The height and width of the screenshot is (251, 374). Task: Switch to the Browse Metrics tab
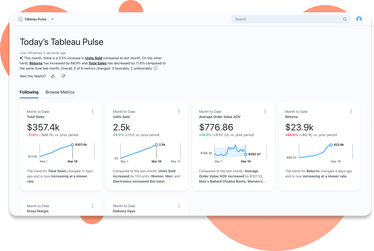coord(60,92)
